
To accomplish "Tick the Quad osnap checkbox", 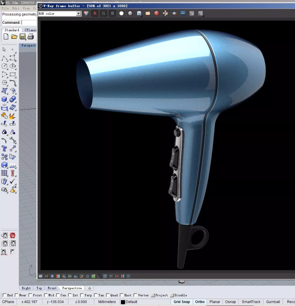I will [108, 295].
